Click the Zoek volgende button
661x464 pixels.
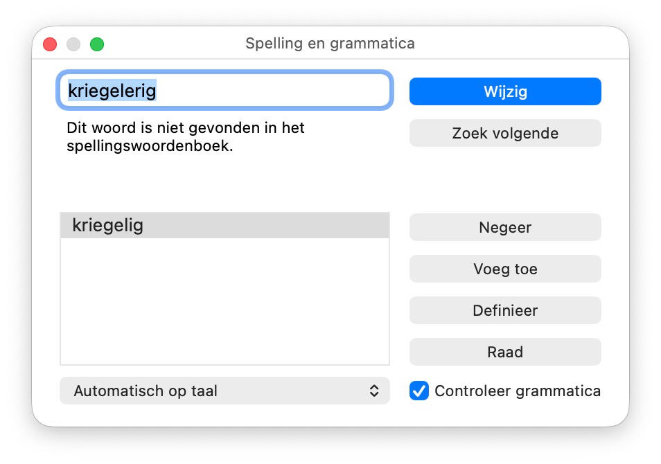pos(505,133)
